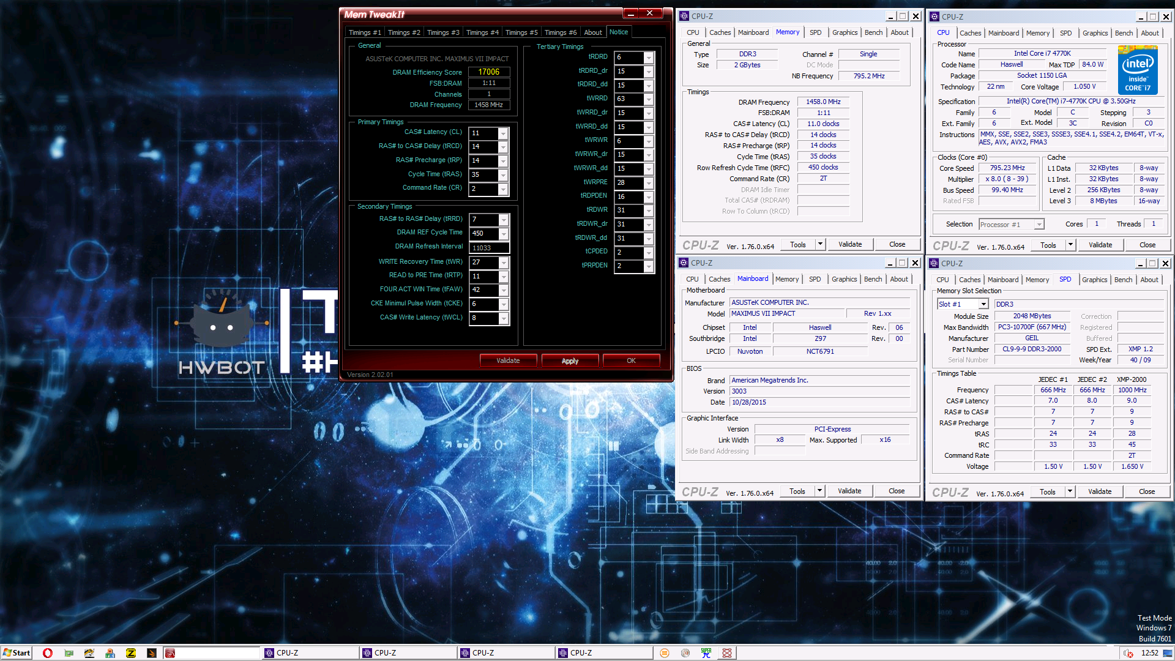Screen dimensions: 1175x661
Task: Select the first CPU-Z taskbar button
Action: tap(310, 653)
